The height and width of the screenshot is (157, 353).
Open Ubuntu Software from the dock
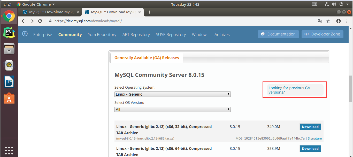(x=9, y=98)
